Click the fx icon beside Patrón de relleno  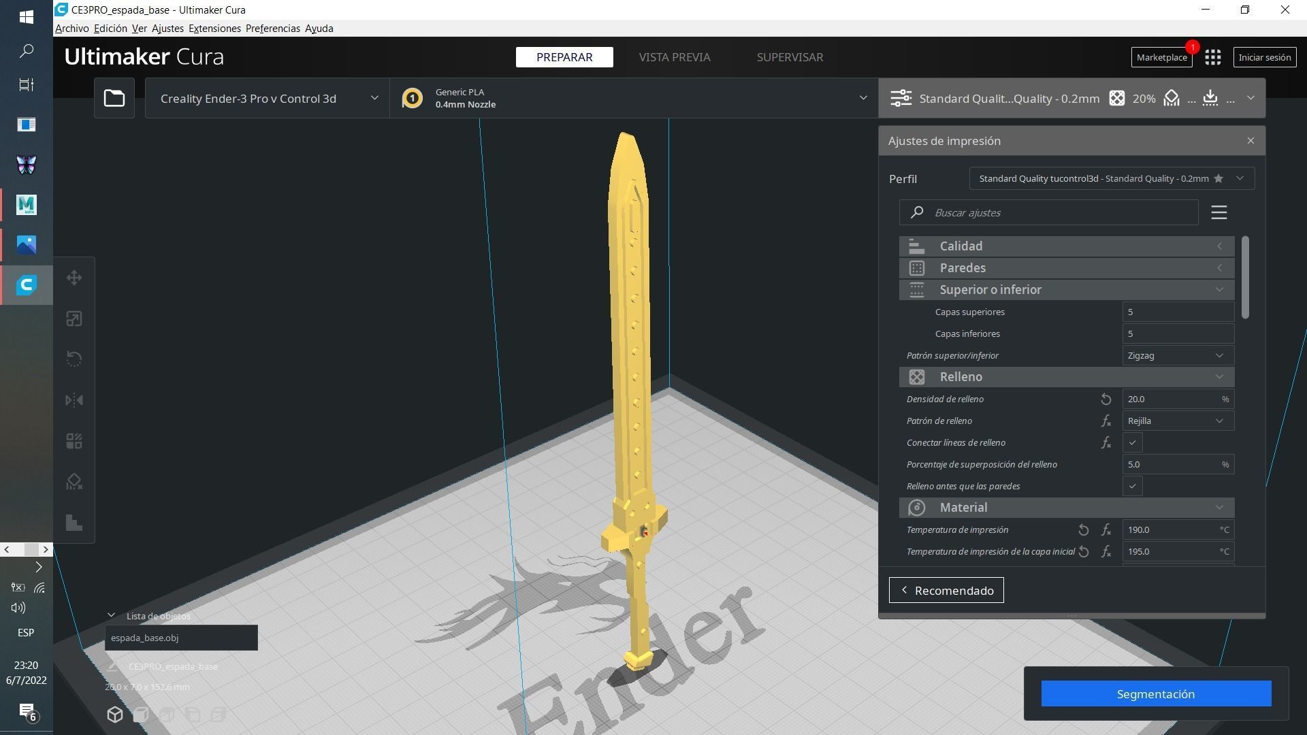click(1106, 421)
